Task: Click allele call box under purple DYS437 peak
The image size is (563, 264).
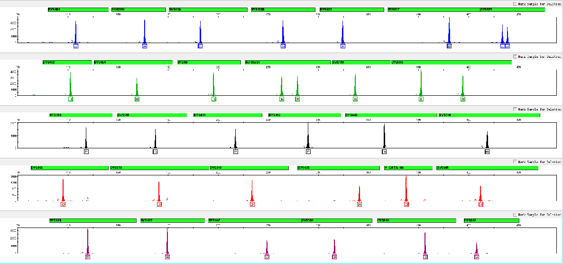Action: click(x=168, y=257)
